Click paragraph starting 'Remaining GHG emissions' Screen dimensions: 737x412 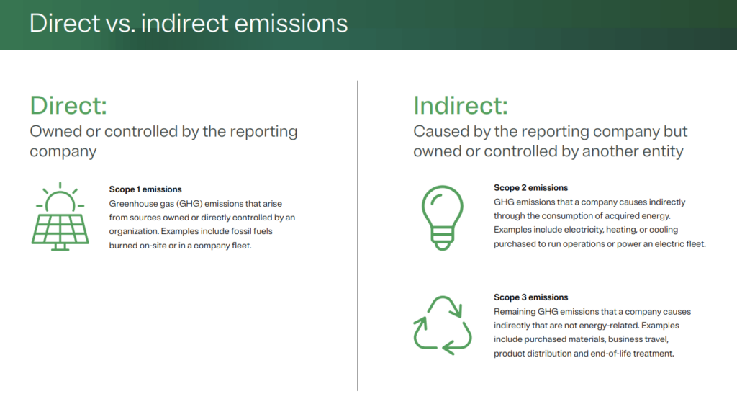592,333
